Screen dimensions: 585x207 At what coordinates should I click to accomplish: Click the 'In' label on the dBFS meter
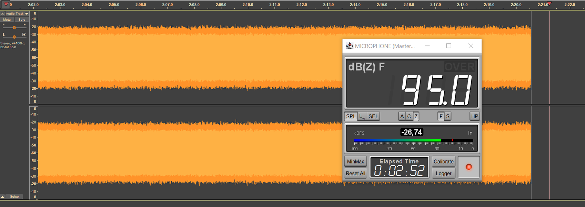click(470, 133)
